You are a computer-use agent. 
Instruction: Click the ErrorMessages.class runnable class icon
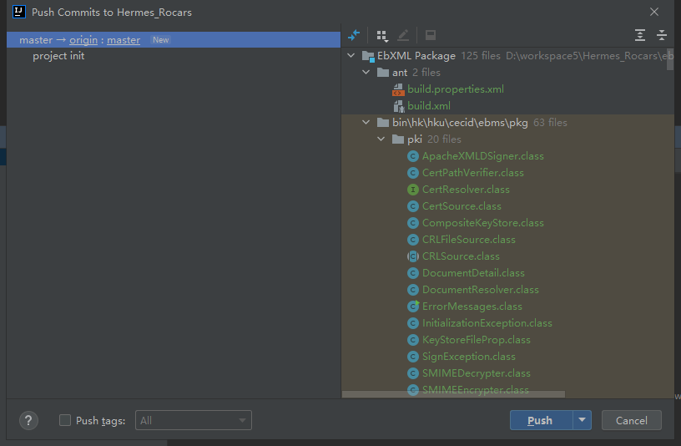click(x=412, y=307)
